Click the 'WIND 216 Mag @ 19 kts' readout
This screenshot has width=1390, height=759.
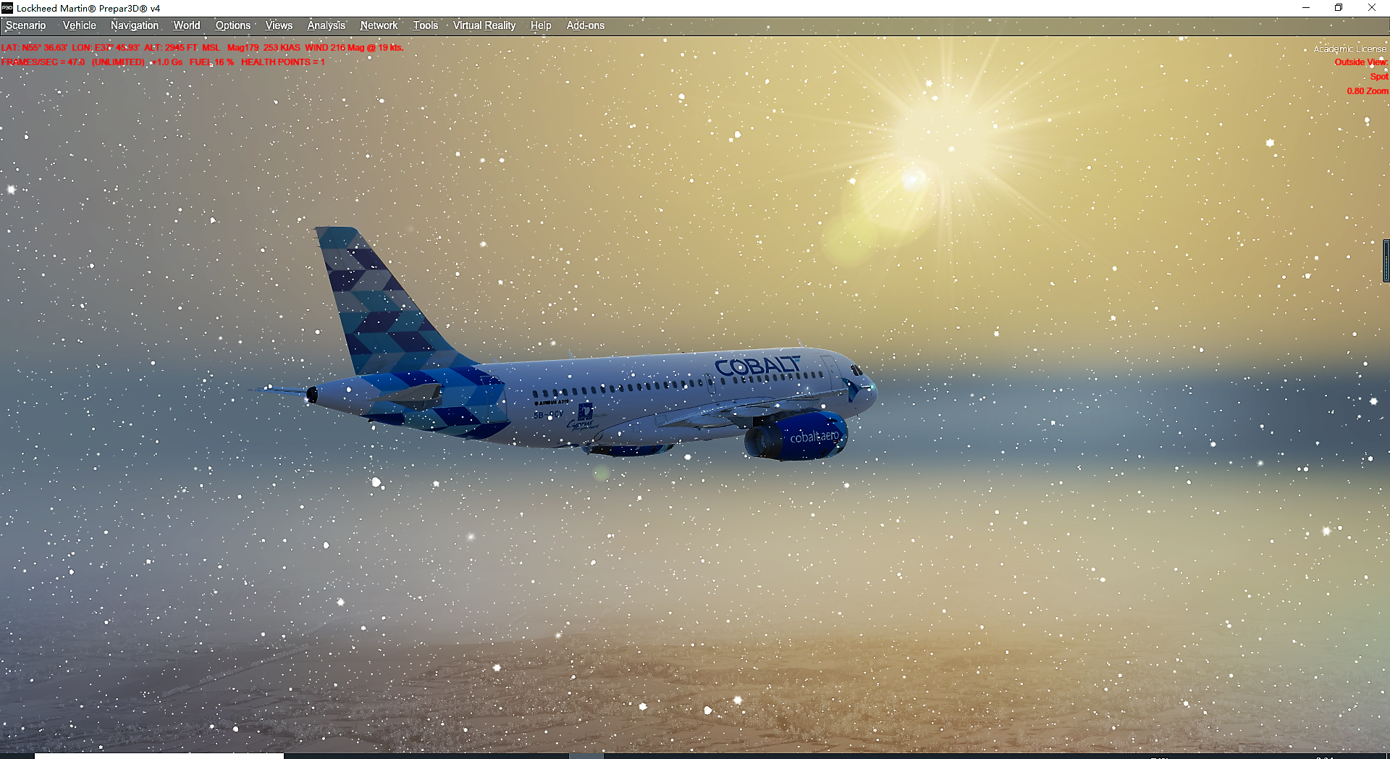coord(354,48)
